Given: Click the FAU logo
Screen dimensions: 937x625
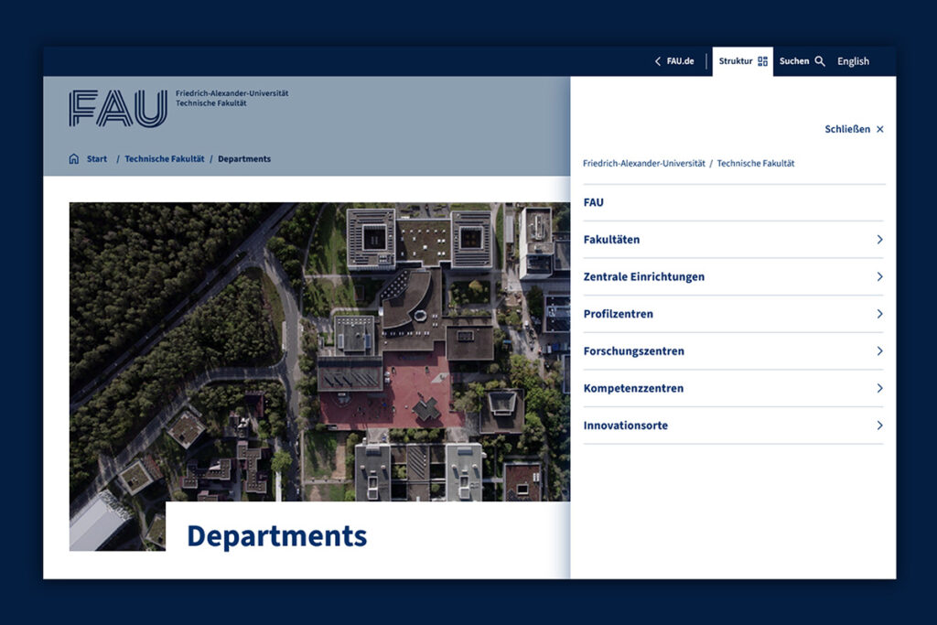Looking at the screenshot, I should pos(118,108).
